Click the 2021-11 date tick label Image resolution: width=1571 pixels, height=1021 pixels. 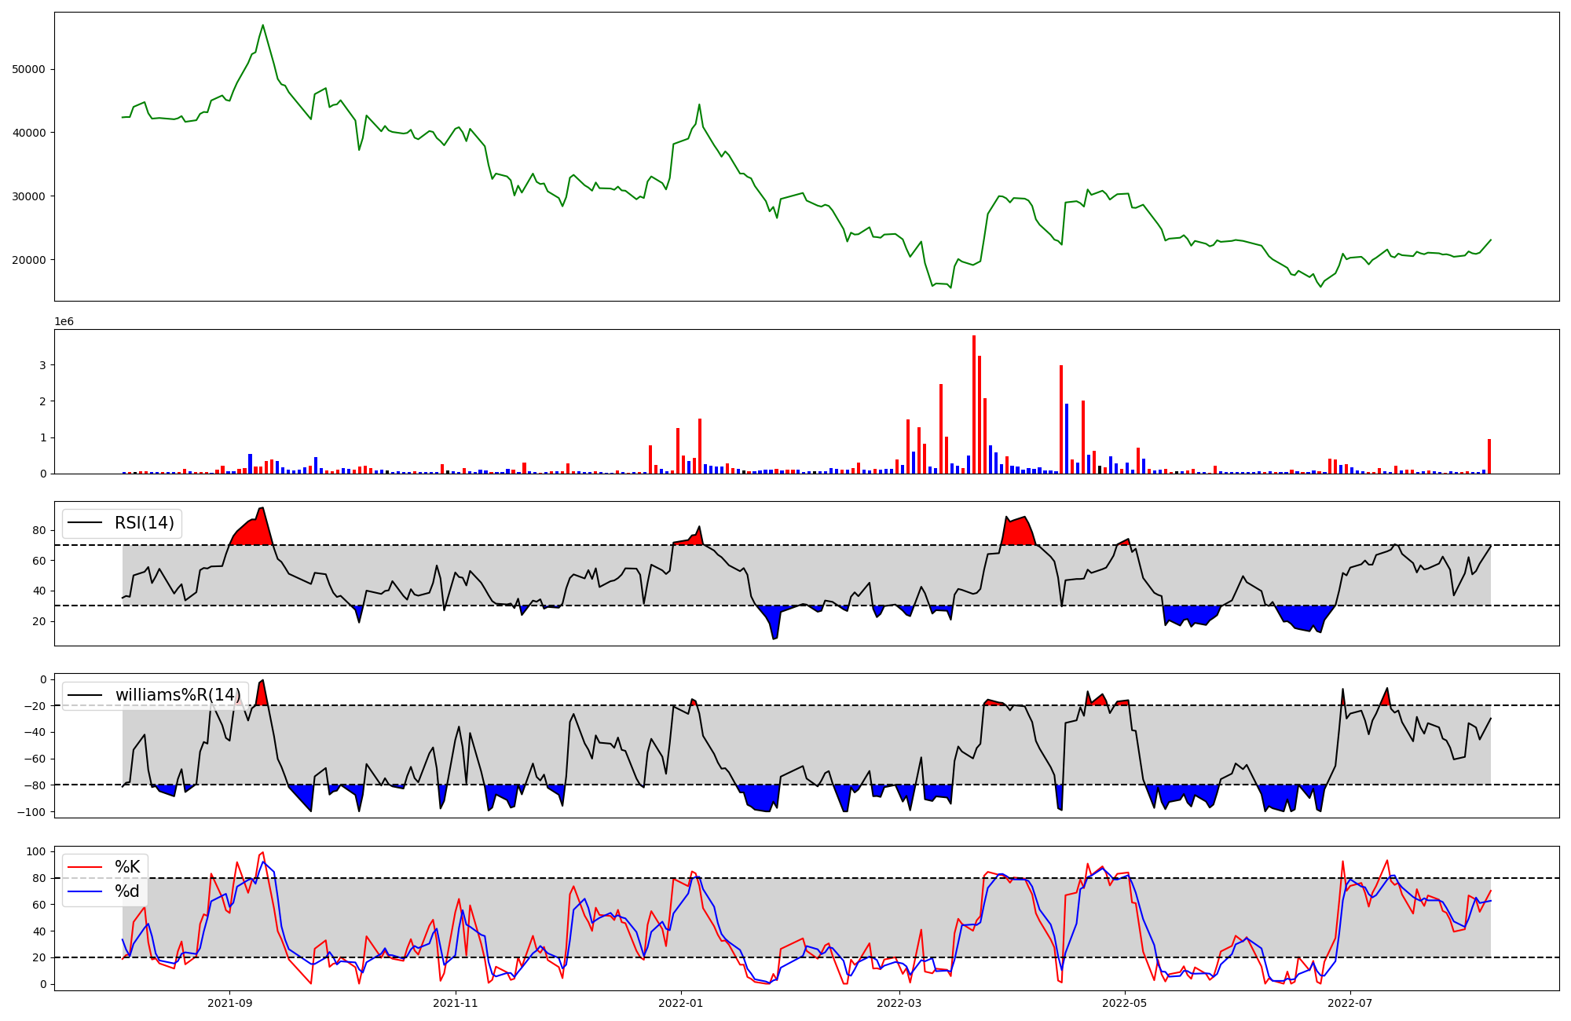click(x=455, y=1003)
